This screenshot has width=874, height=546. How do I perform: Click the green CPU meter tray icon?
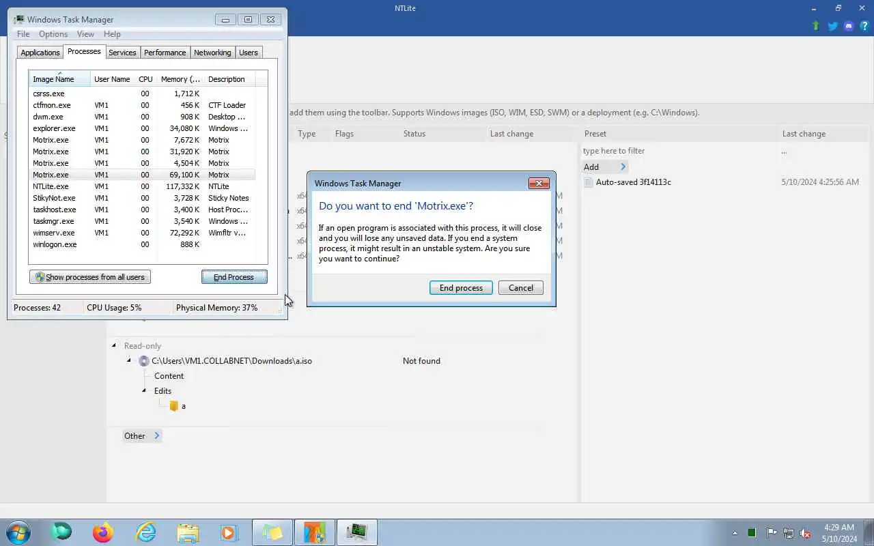(x=752, y=533)
